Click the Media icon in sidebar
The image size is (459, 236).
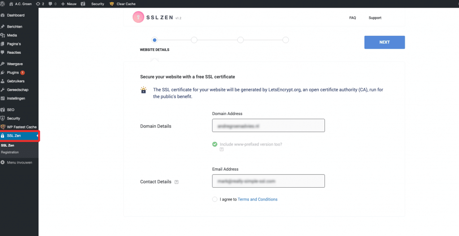3,35
